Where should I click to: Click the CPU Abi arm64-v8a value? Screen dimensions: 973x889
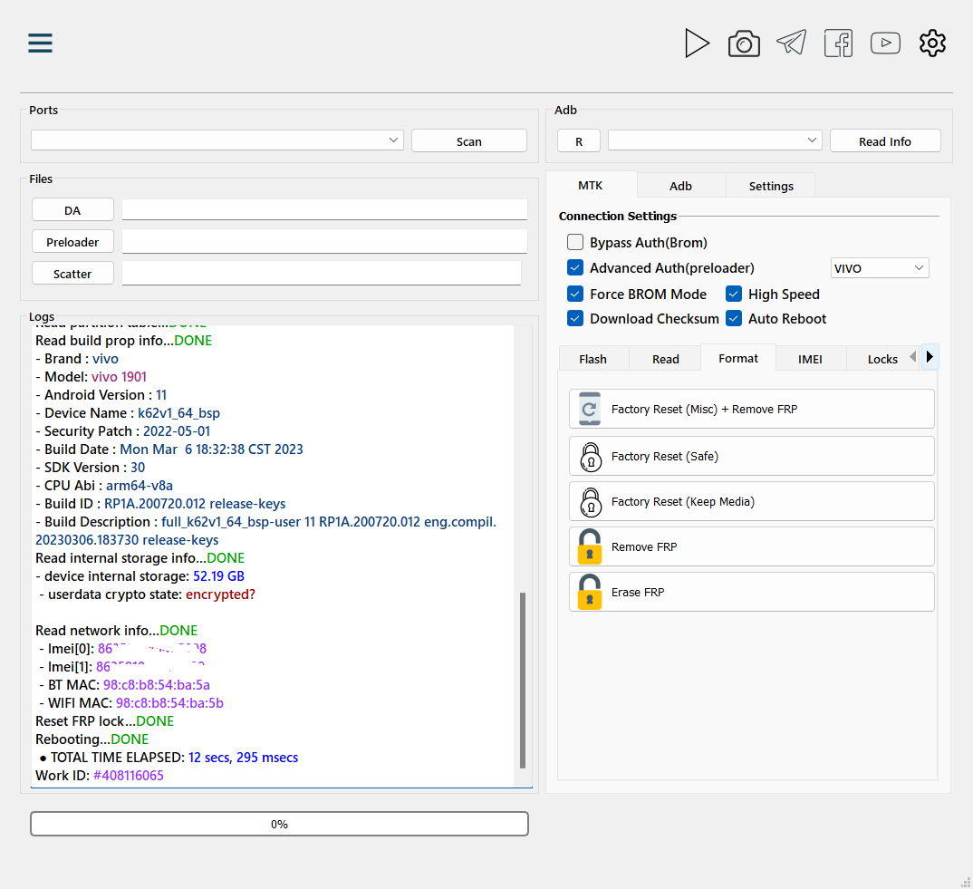139,485
